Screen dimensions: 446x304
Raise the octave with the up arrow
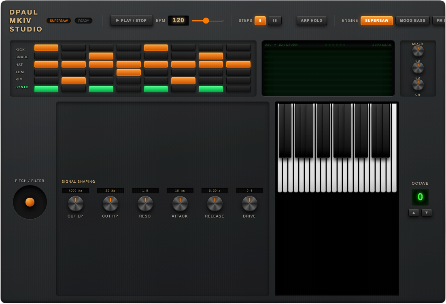pyautogui.click(x=414, y=213)
